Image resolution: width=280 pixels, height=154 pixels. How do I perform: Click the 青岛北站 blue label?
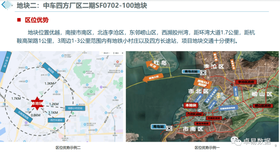(191, 72)
